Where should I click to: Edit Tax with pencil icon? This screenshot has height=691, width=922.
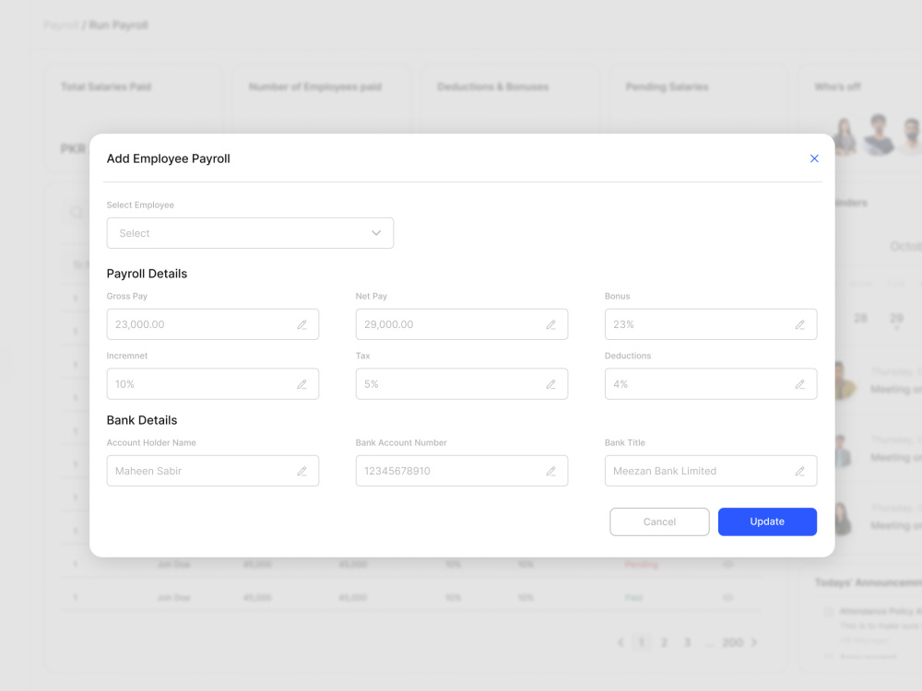pos(551,384)
